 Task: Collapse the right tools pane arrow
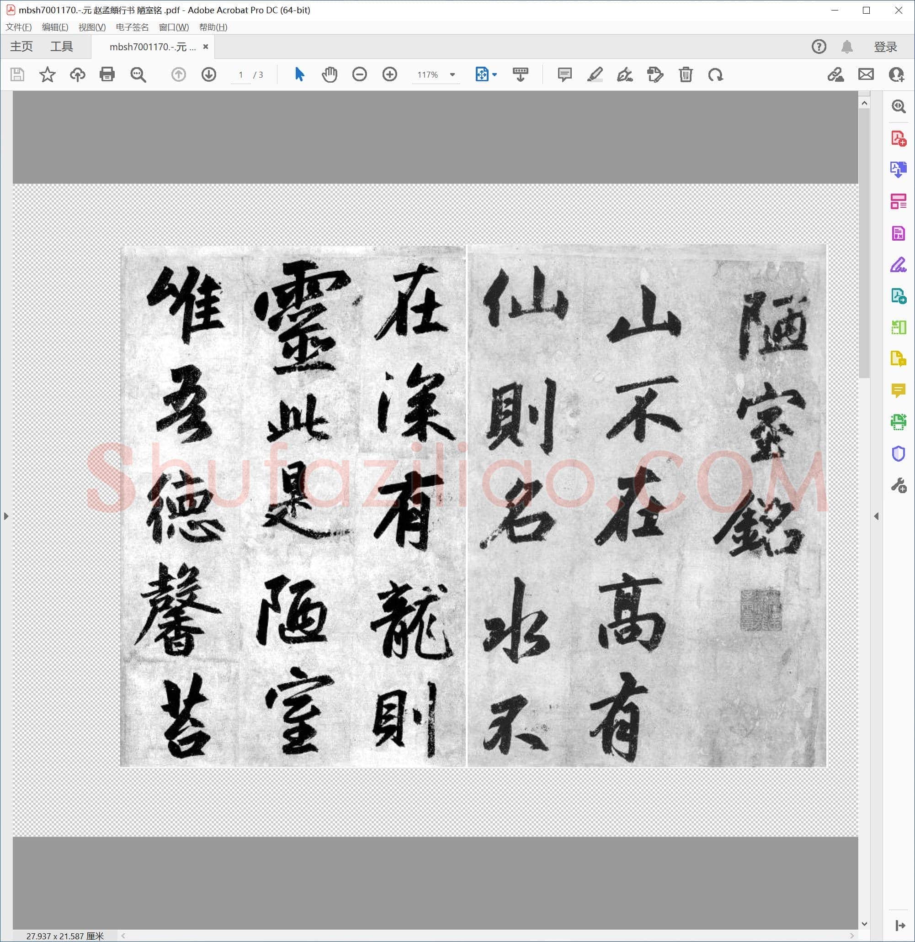[876, 516]
